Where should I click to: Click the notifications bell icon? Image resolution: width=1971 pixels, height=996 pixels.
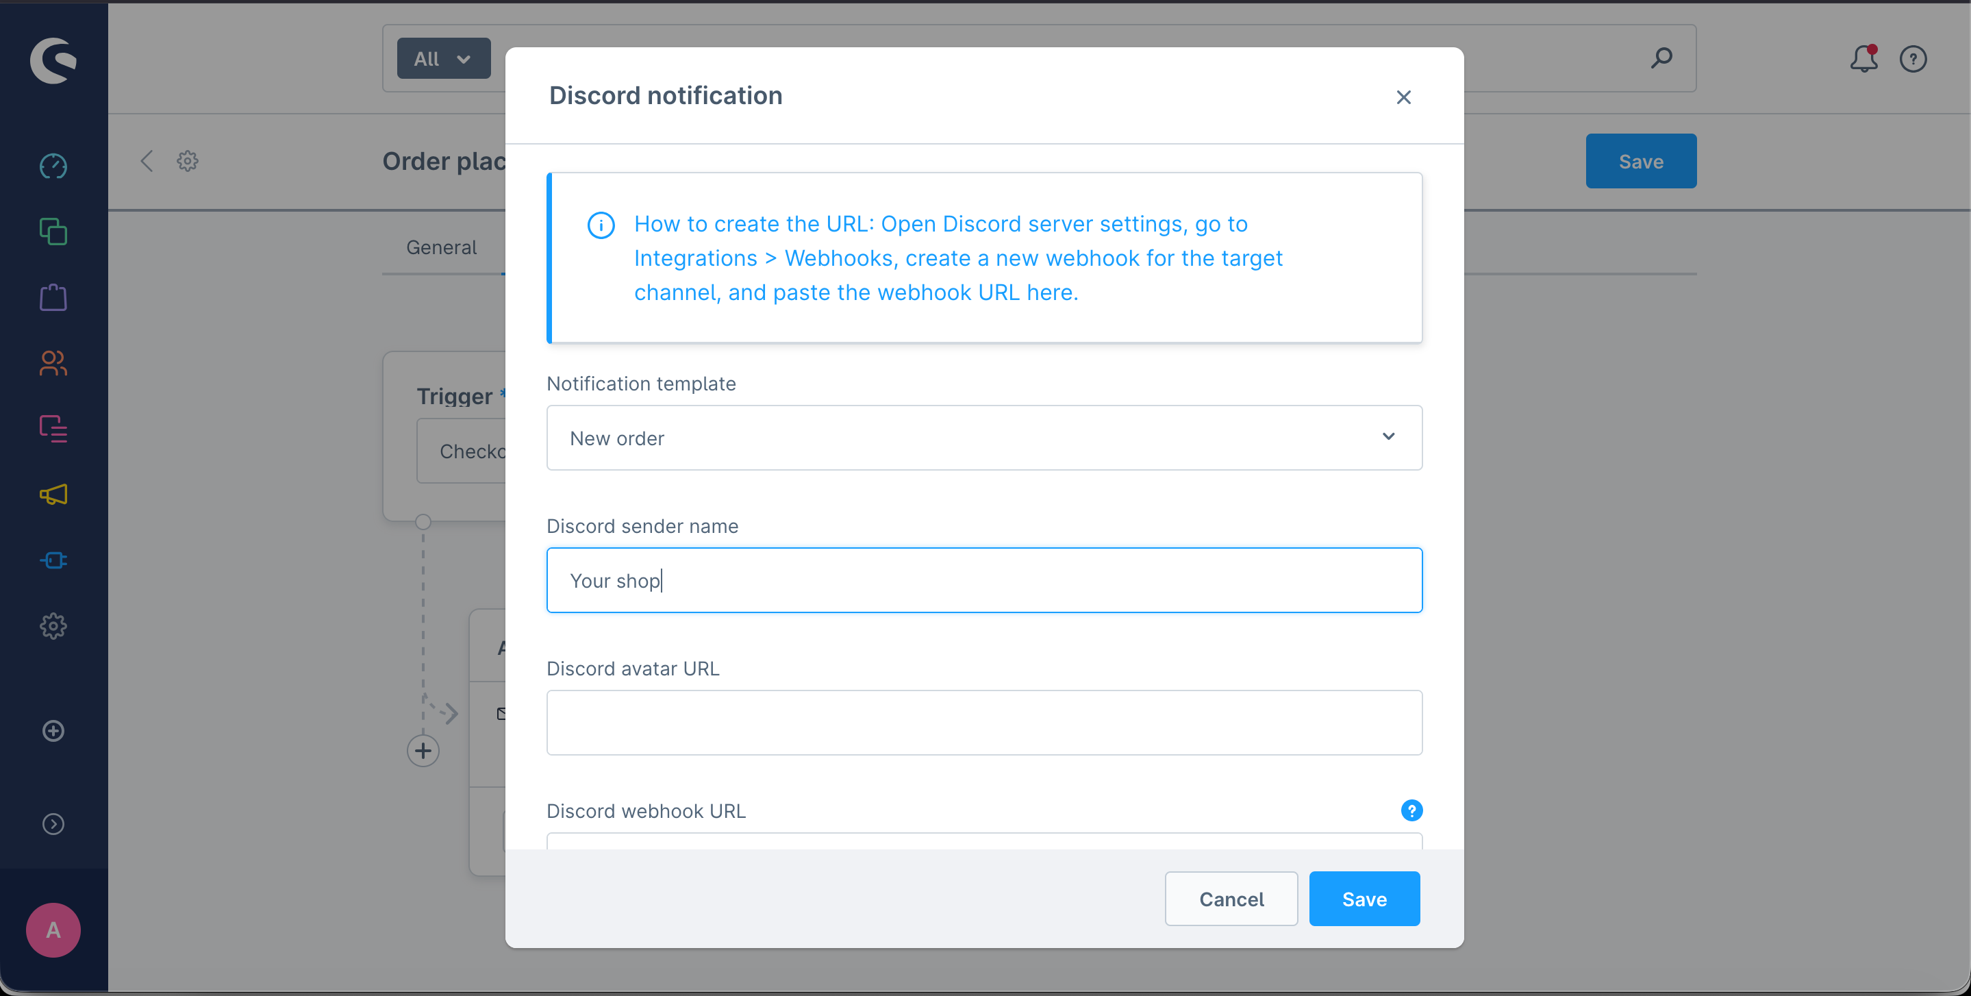click(x=1863, y=59)
